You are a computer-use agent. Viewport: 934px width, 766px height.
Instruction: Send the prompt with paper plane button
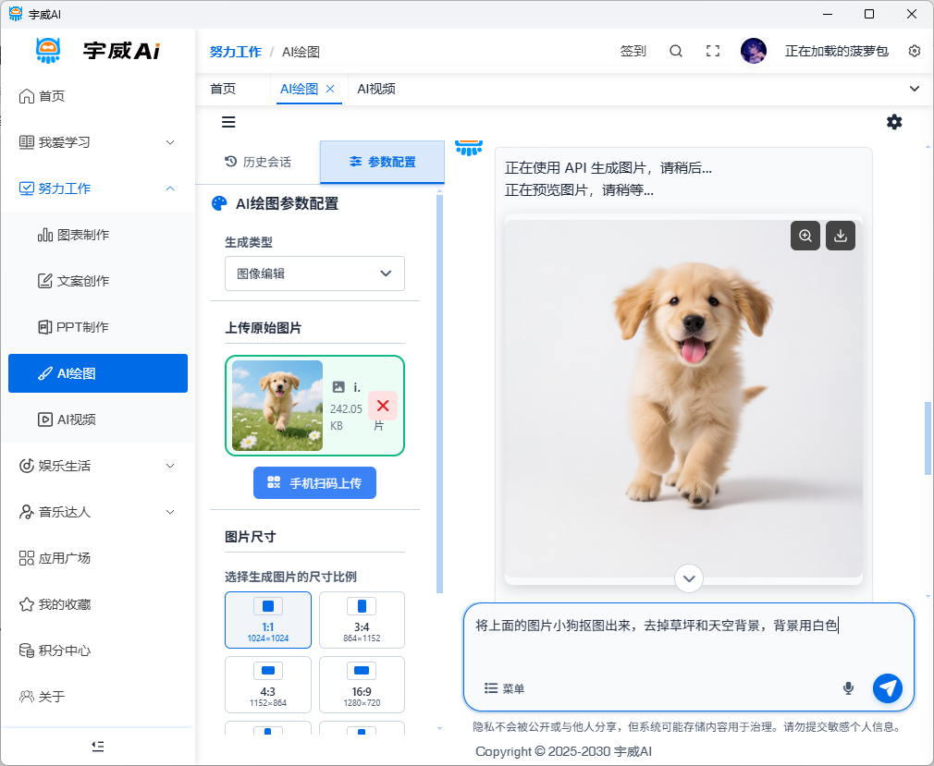point(888,687)
